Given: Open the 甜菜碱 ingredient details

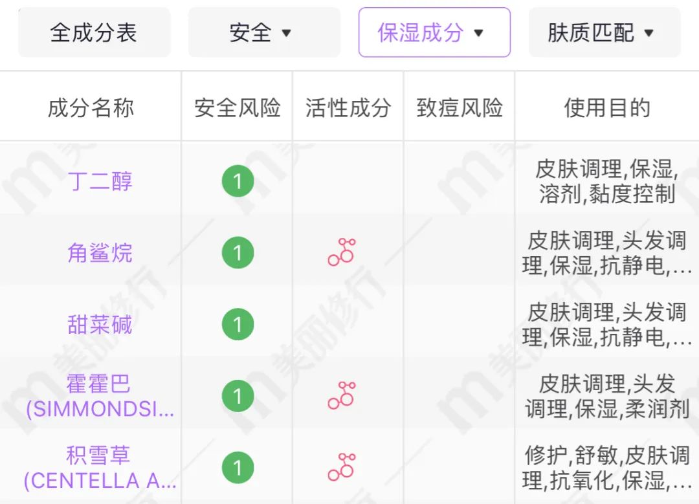Looking at the screenshot, I should pyautogui.click(x=100, y=324).
